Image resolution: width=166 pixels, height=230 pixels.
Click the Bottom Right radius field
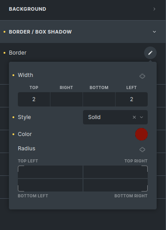[x=116, y=185]
